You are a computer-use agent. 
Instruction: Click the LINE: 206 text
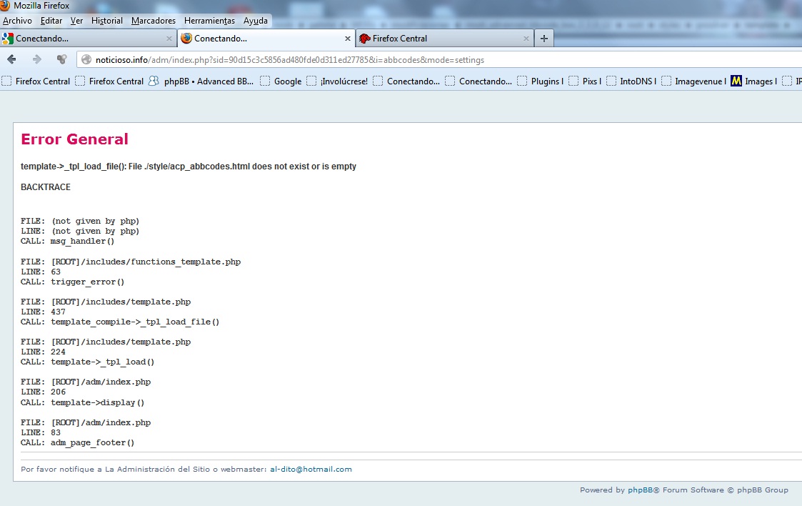(43, 392)
